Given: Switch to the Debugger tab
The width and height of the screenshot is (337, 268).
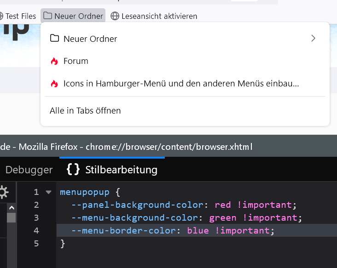Looking at the screenshot, I should [x=29, y=170].
